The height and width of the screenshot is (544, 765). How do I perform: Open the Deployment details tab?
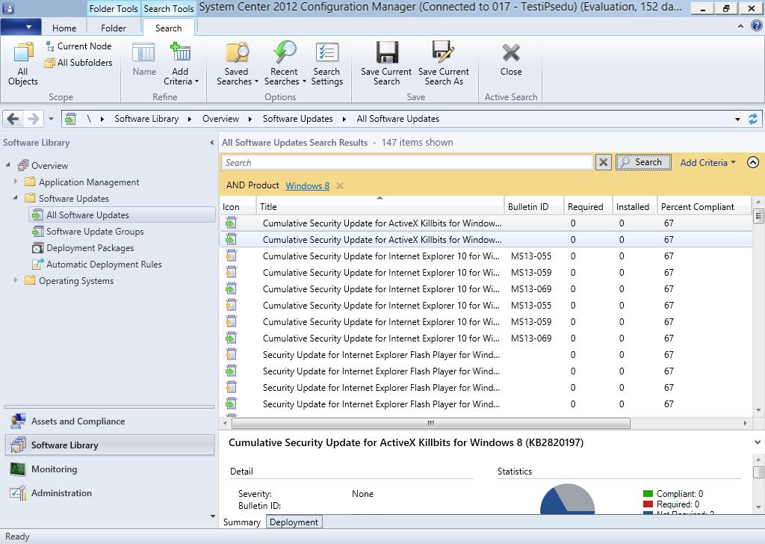[294, 522]
